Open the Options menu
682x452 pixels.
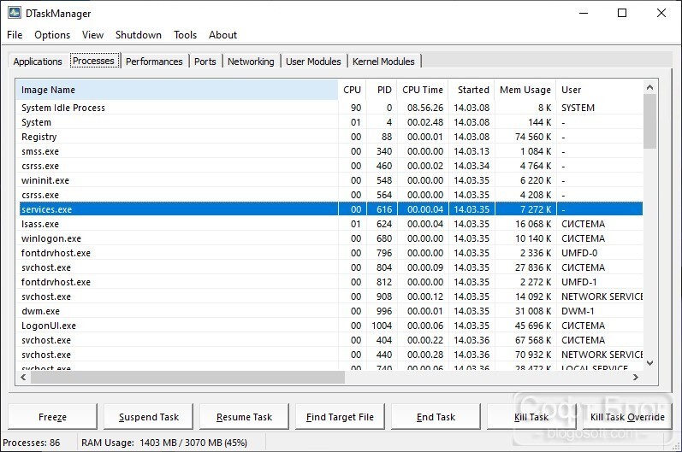(52, 35)
